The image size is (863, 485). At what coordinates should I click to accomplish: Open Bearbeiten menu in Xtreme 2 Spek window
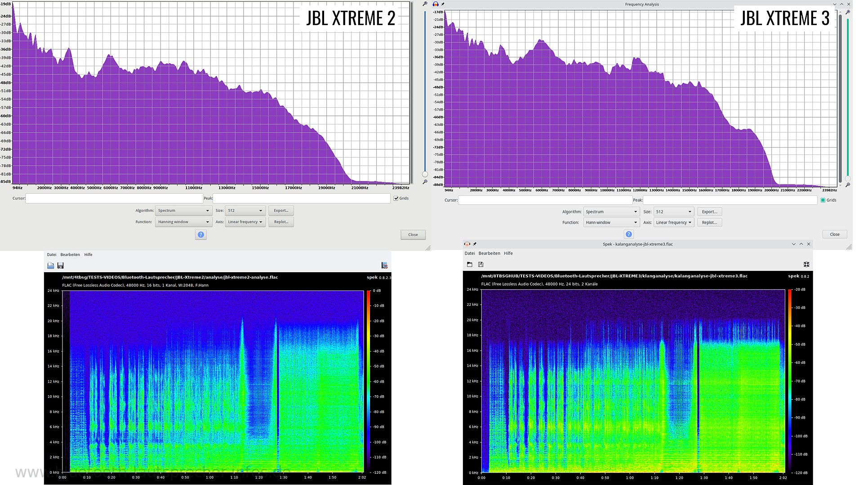70,255
